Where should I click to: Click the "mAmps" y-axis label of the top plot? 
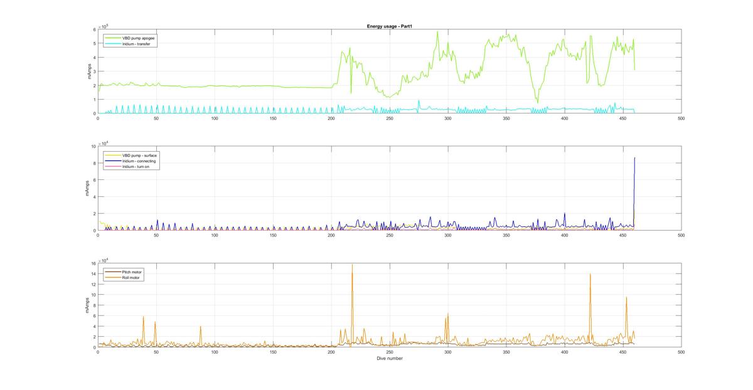coord(88,71)
